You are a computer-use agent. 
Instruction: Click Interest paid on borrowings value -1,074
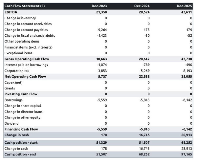102,65
